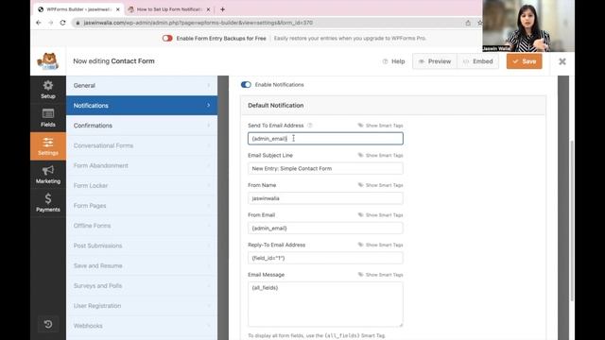Viewport: 605px width, 340px height.
Task: Open Notifications settings section
Action: point(142,105)
